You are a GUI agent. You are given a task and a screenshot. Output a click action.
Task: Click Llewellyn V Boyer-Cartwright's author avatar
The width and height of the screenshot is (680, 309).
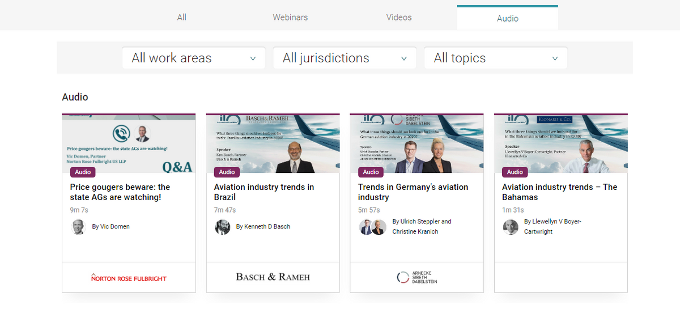511,227
